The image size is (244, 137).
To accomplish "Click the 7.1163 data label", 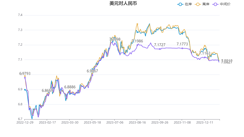I will pyautogui.click(x=205, y=53).
